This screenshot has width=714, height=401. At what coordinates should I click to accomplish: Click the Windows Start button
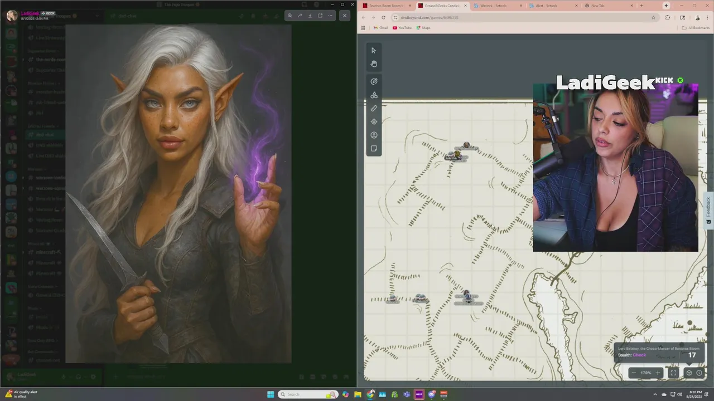[271, 394]
